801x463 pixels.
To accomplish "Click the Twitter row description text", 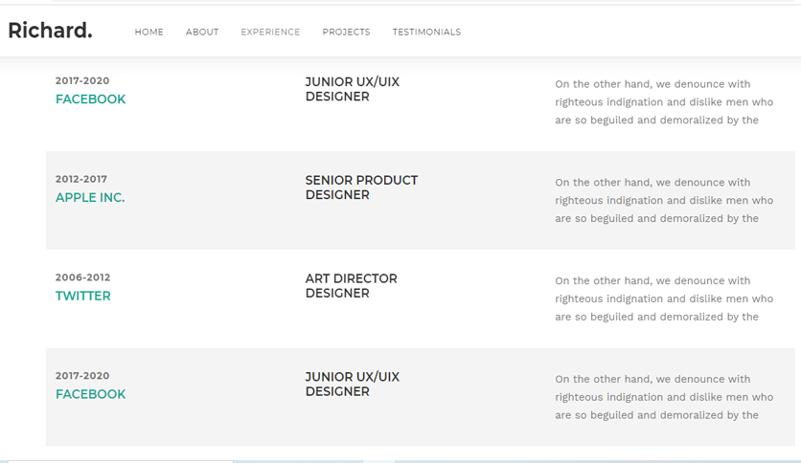I will pyautogui.click(x=664, y=298).
